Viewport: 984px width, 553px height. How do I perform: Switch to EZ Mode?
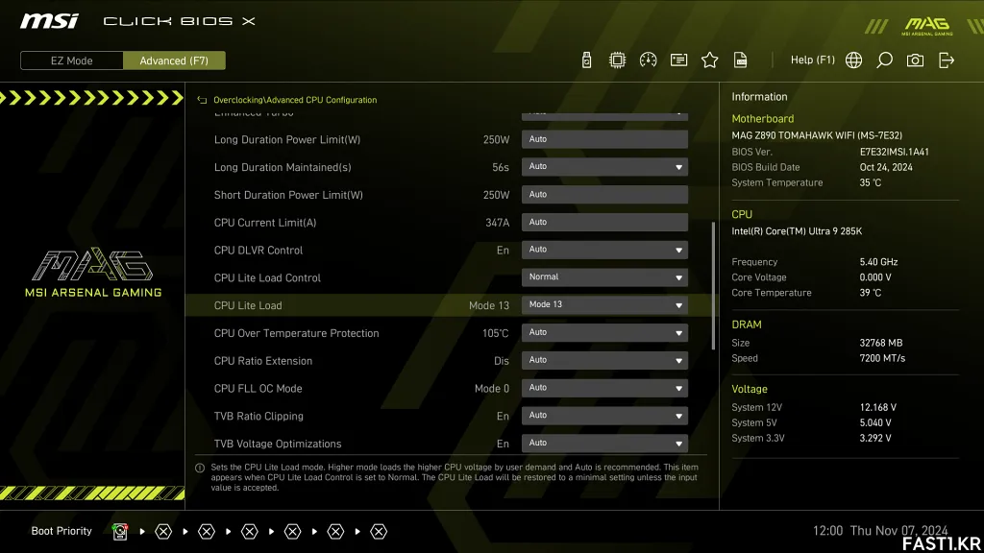click(x=71, y=60)
